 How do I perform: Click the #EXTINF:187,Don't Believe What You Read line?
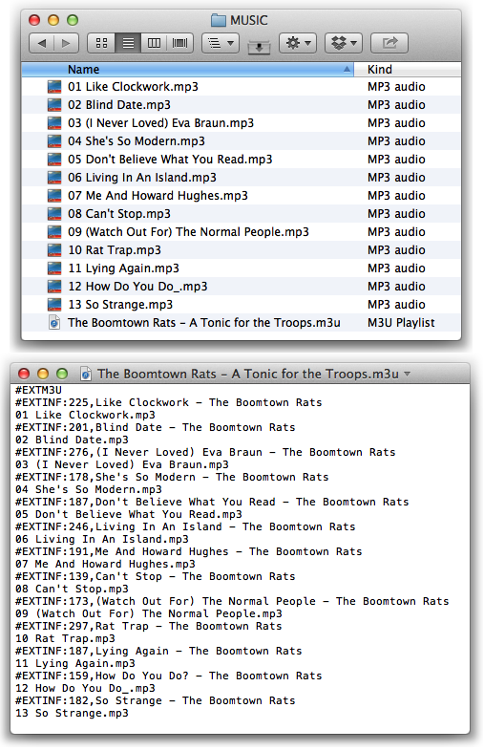[212, 503]
